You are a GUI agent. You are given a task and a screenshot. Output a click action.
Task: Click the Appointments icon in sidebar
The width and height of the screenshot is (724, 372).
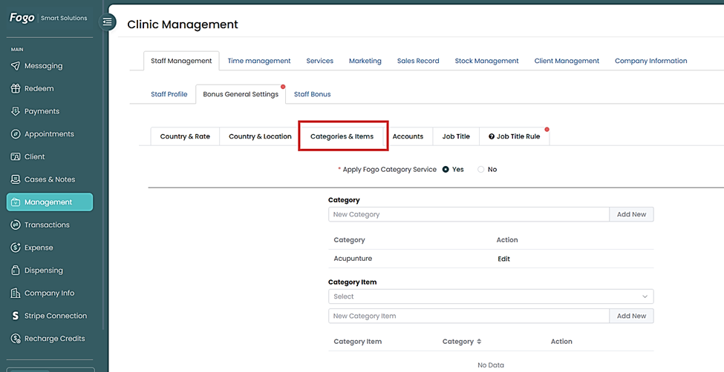[16, 134]
